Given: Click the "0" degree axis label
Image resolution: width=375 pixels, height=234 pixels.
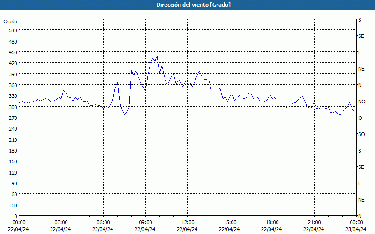Looking at the screenshot, I should (16, 216).
